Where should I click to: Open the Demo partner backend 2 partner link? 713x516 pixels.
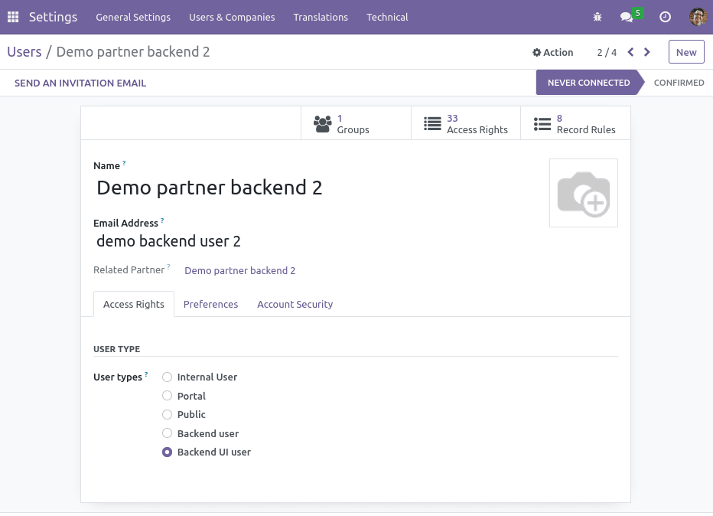pyautogui.click(x=239, y=270)
